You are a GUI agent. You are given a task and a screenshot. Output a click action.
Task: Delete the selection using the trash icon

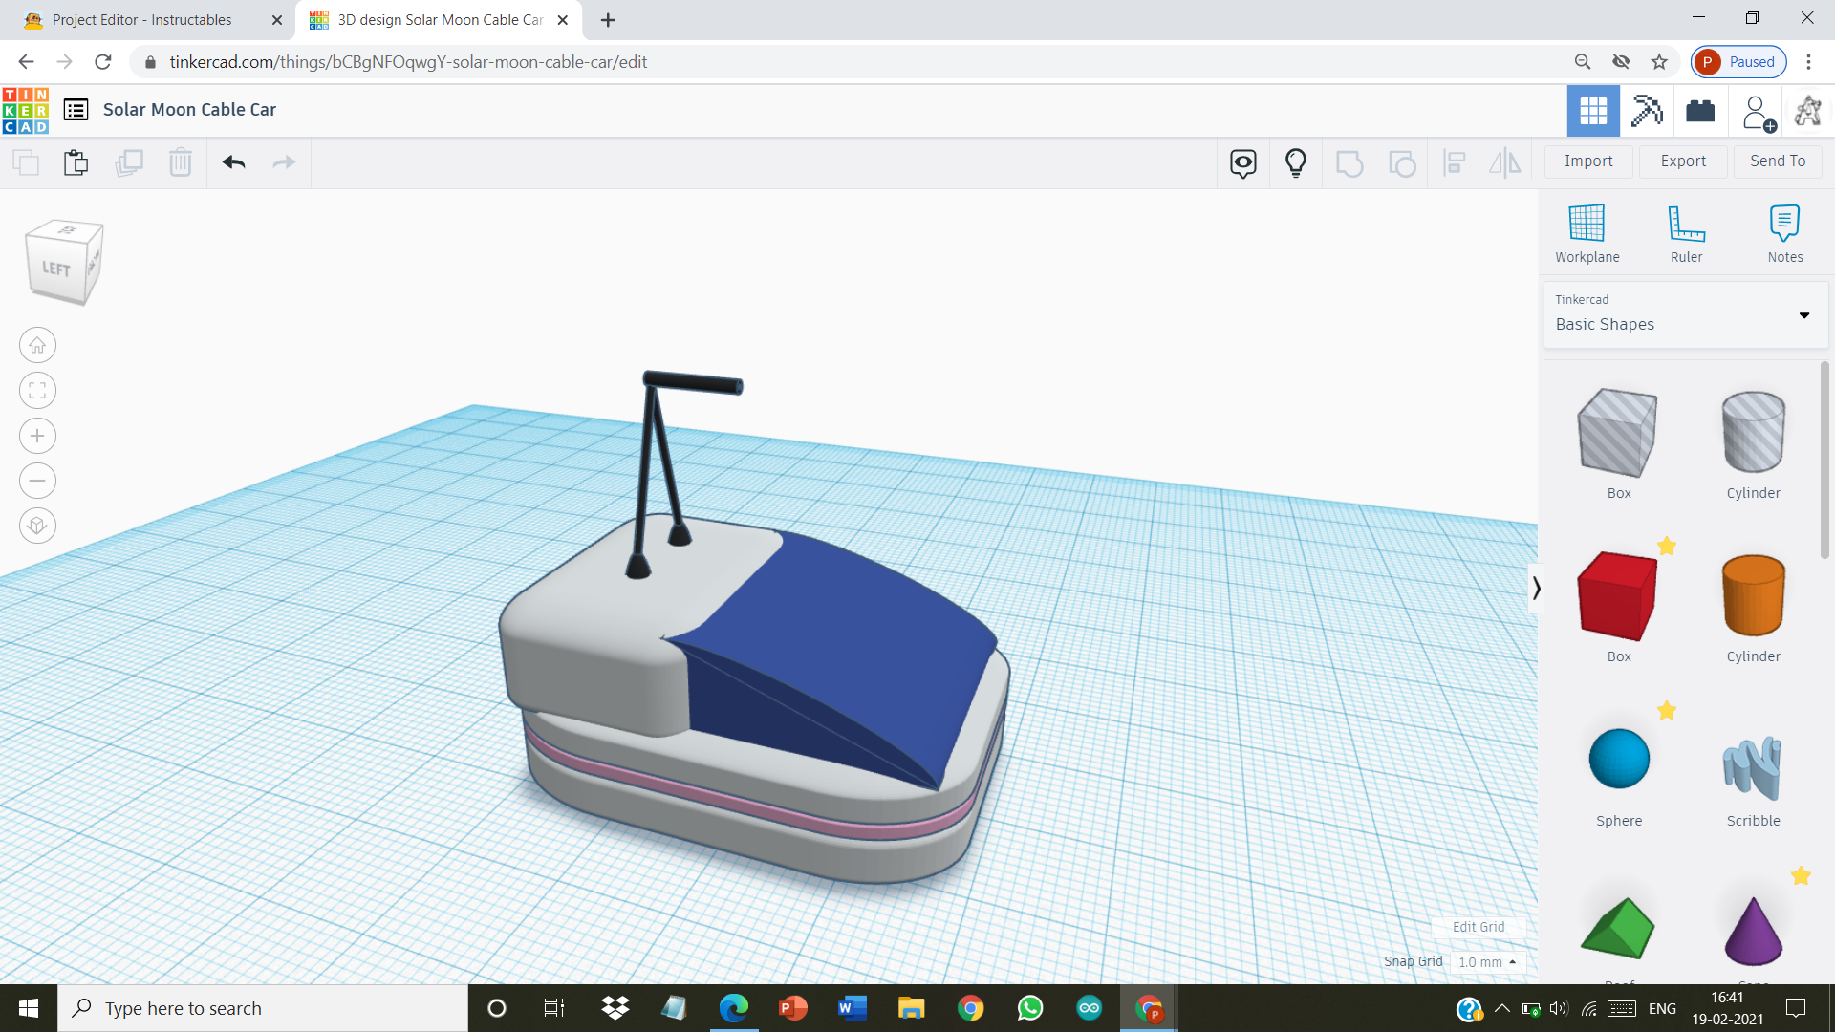(x=181, y=162)
